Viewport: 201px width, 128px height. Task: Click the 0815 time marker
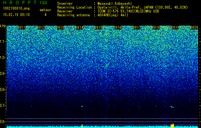tap(98, 28)
